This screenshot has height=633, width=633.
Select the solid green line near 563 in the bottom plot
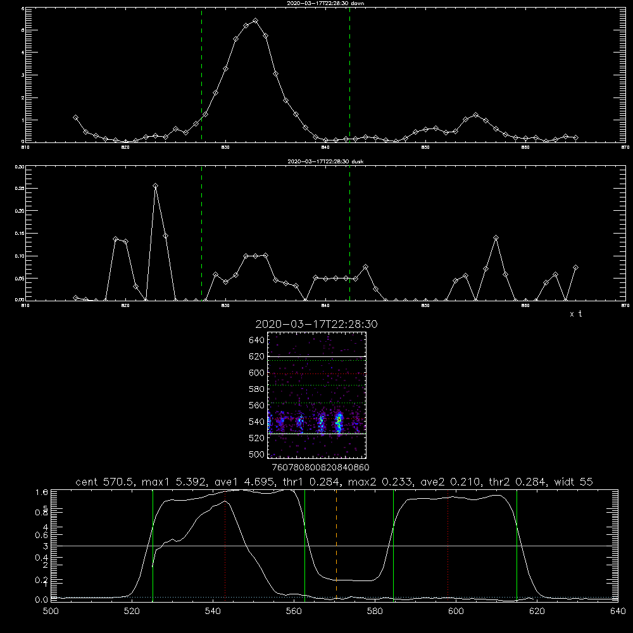point(305,545)
